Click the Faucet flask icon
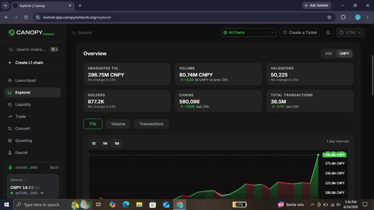Viewport: 374px width, 210px height. [10, 153]
